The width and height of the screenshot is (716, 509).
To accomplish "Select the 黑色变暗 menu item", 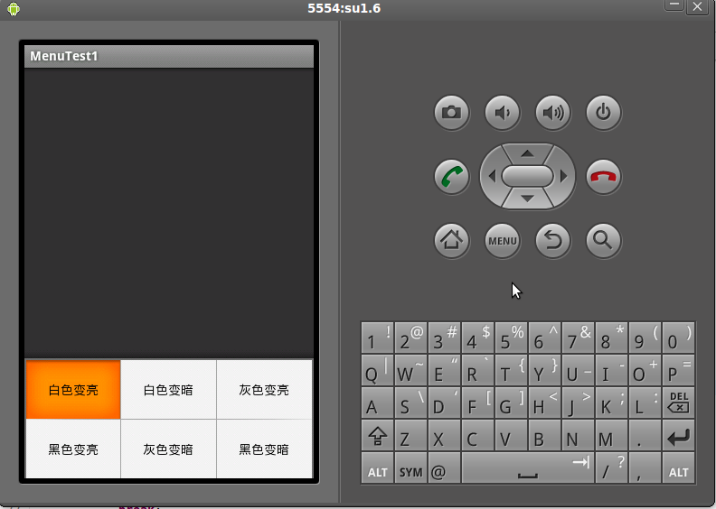I will coord(264,449).
